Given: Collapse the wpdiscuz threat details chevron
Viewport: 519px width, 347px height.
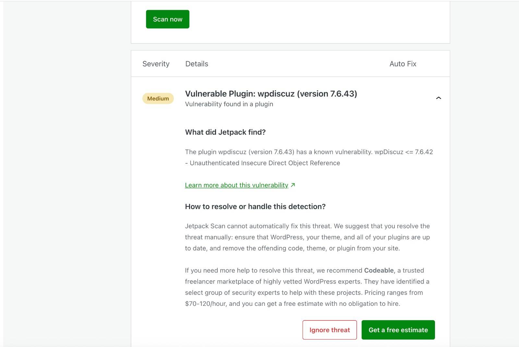Looking at the screenshot, I should [x=439, y=98].
